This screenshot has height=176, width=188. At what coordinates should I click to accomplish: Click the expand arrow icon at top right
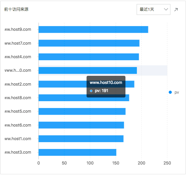pos(176,9)
